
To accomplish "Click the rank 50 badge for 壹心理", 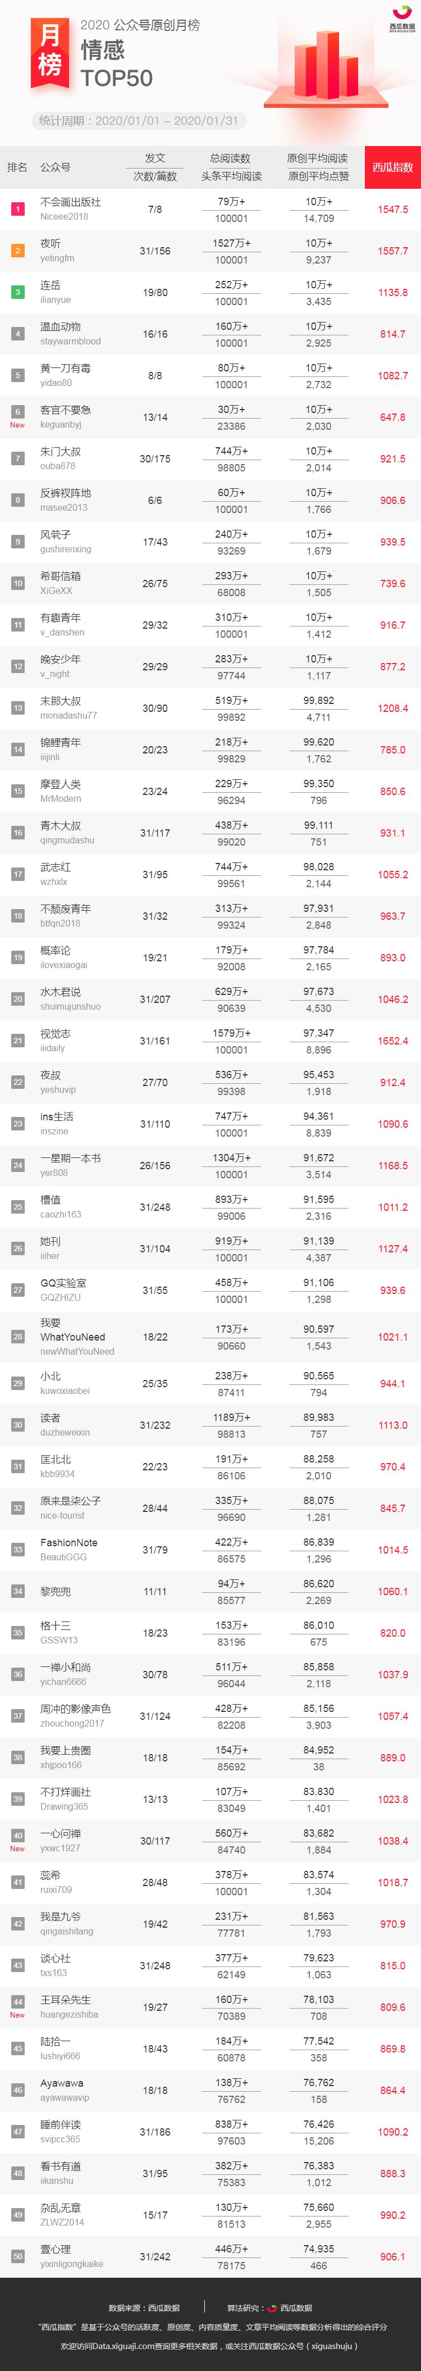I will pos(17,2257).
